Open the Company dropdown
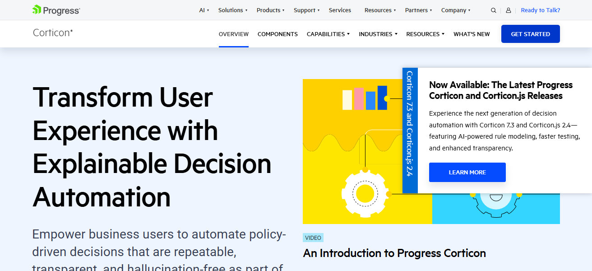The image size is (592, 271). (456, 10)
